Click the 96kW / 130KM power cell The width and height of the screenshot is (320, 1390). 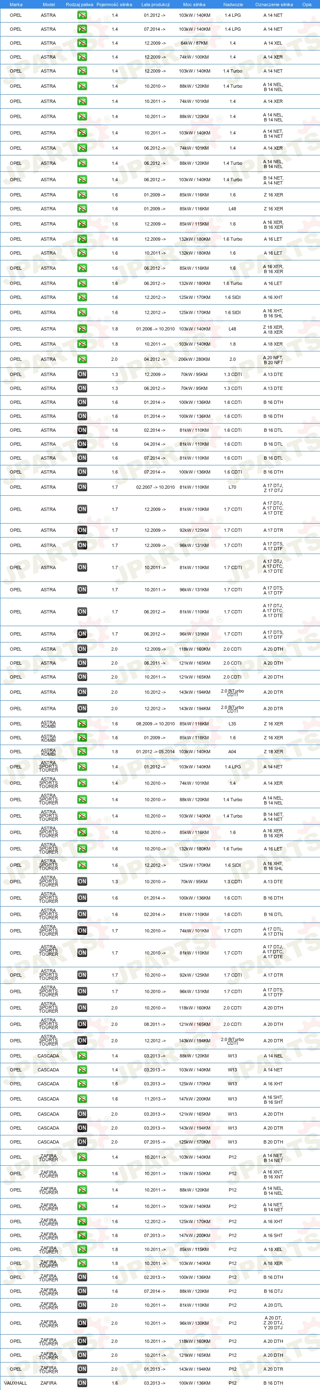194,1323
